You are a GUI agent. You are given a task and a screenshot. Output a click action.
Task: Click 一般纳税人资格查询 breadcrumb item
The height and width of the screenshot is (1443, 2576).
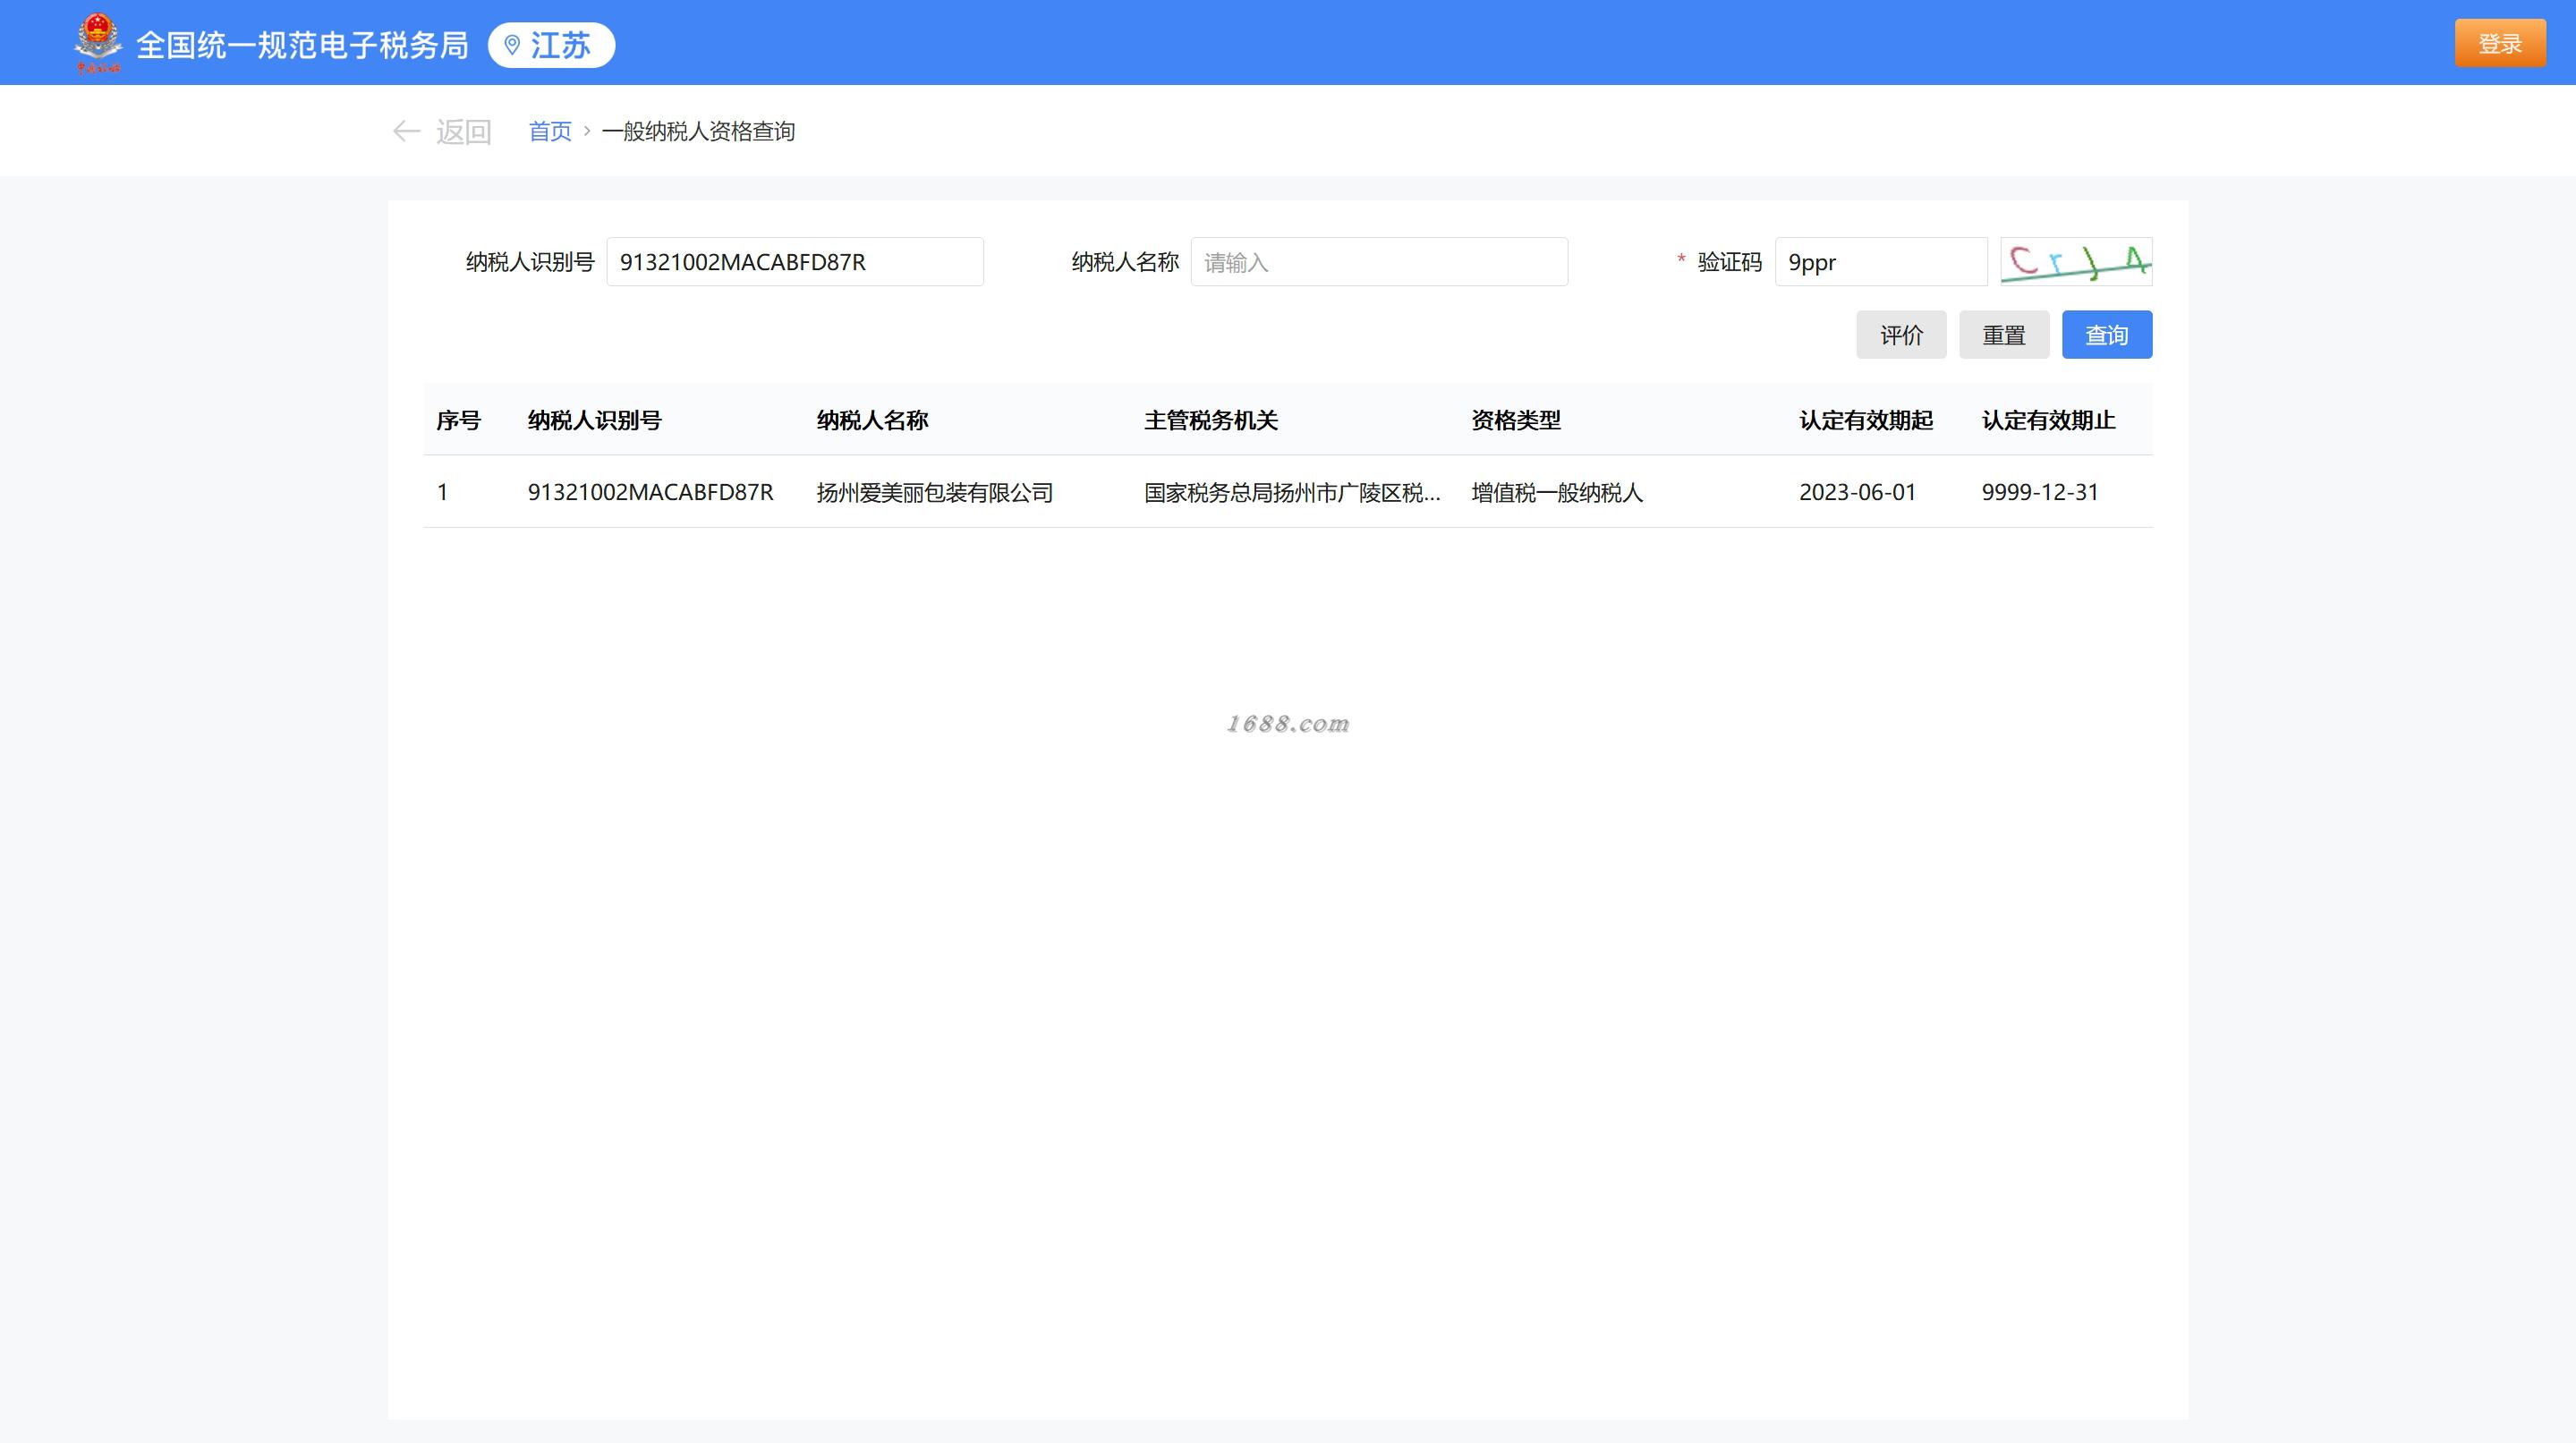698,131
